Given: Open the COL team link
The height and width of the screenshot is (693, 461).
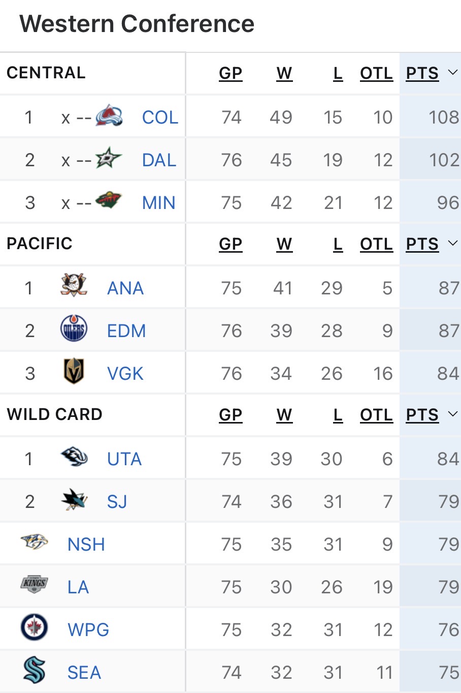Looking at the screenshot, I should pos(160,117).
